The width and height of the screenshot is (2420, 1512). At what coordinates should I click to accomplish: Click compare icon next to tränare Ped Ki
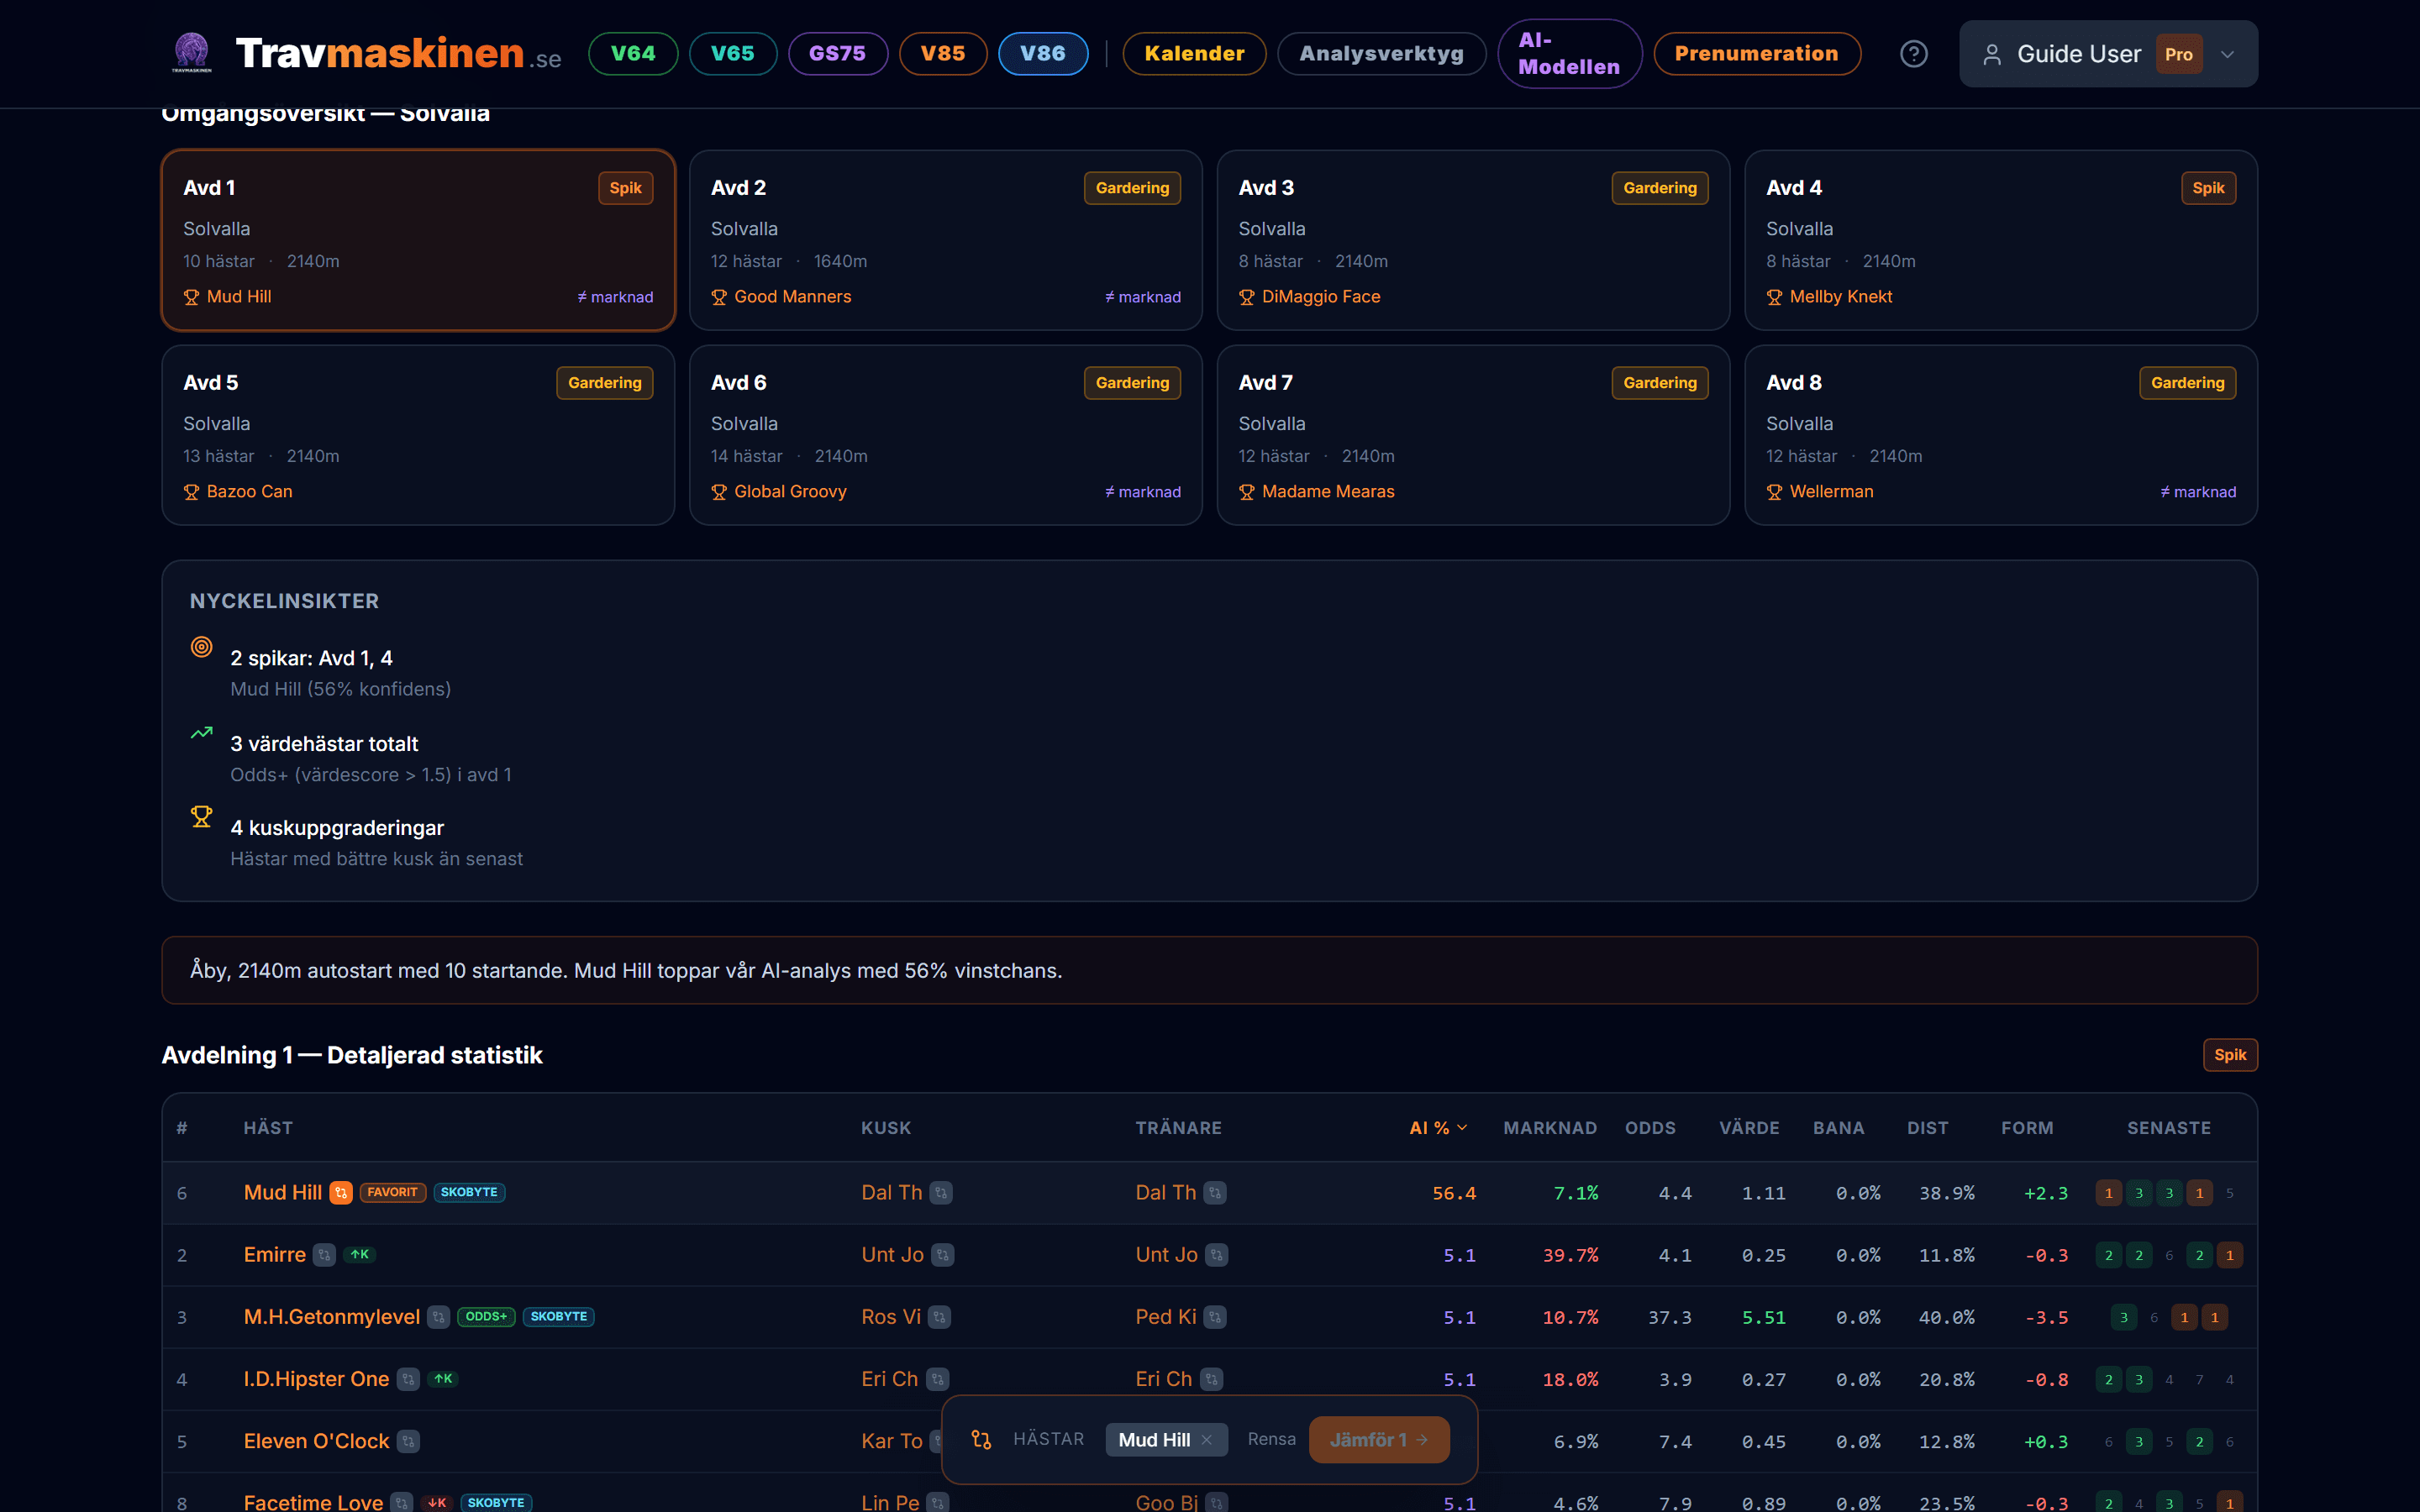pyautogui.click(x=1215, y=1317)
